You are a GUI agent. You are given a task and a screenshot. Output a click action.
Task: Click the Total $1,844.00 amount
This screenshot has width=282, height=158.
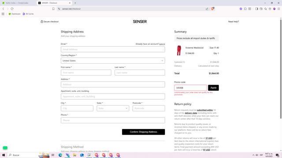point(214,73)
